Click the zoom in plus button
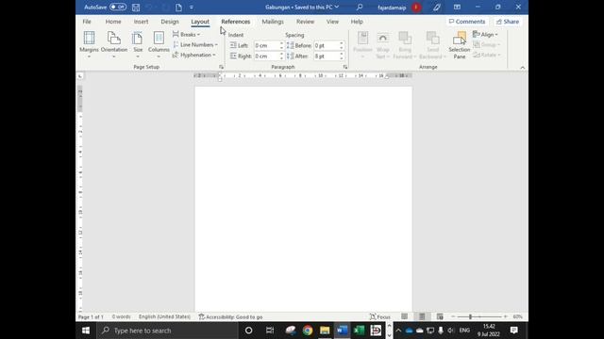The width and height of the screenshot is (604, 339). click(506, 316)
